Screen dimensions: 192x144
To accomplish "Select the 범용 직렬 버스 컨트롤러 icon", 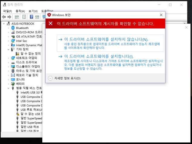I will (13, 88).
